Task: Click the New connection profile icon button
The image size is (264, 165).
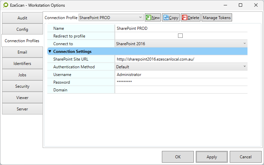Action: coord(153,18)
